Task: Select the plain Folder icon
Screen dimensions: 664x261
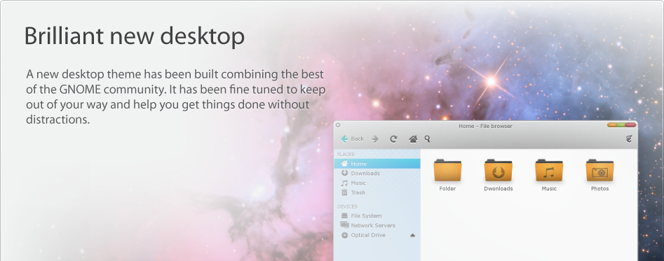Action: click(447, 171)
